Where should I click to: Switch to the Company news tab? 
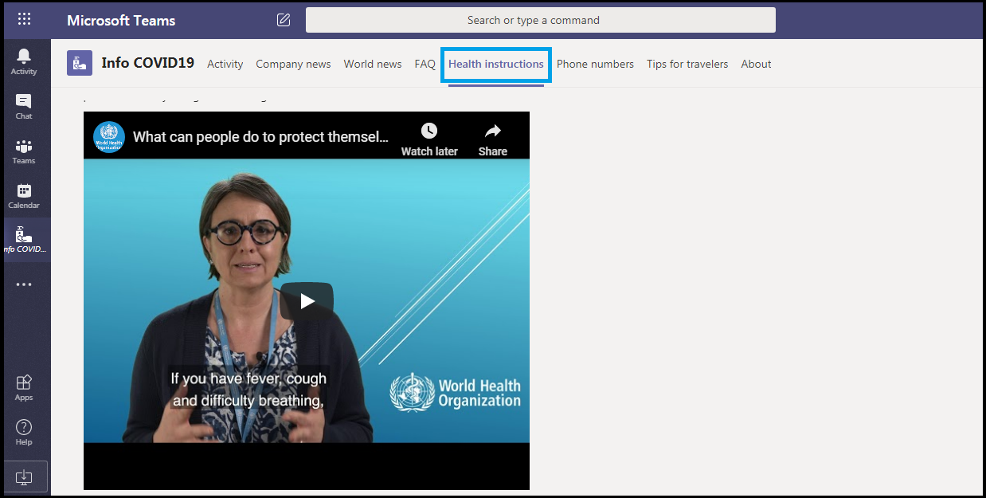click(293, 64)
